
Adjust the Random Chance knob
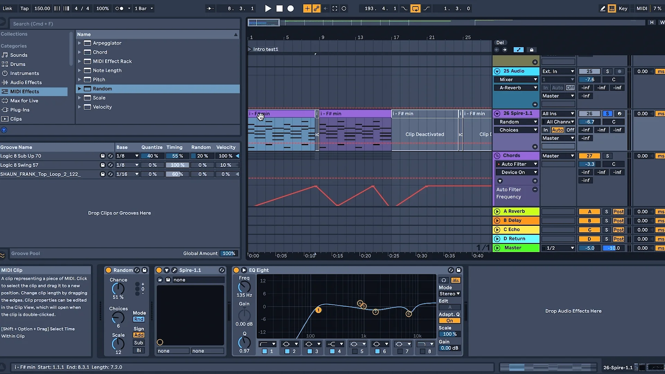click(x=118, y=288)
